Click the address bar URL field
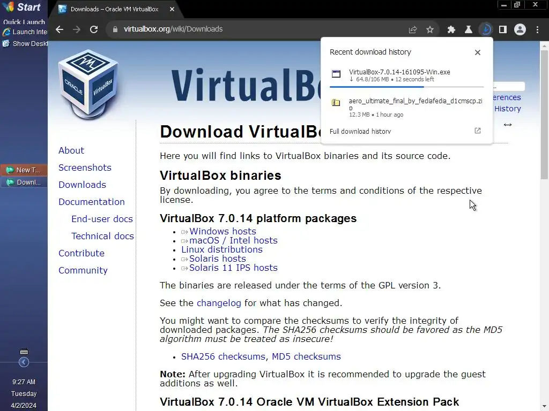The image size is (549, 411). pos(259,29)
